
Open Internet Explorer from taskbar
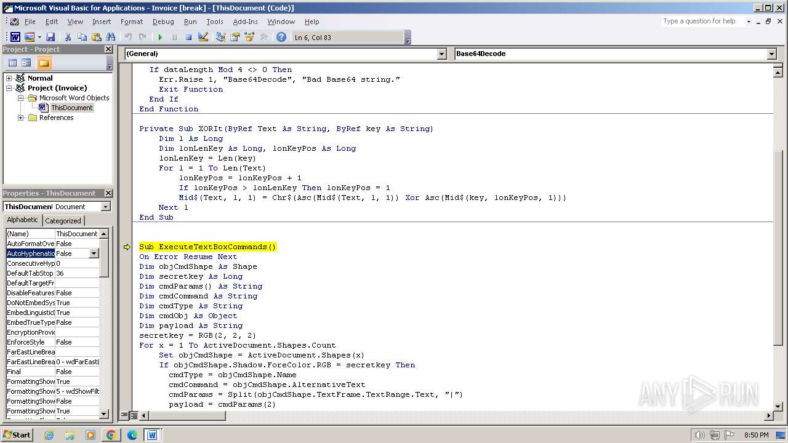tap(49, 435)
